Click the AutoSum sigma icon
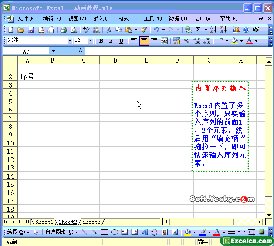 [198, 30]
